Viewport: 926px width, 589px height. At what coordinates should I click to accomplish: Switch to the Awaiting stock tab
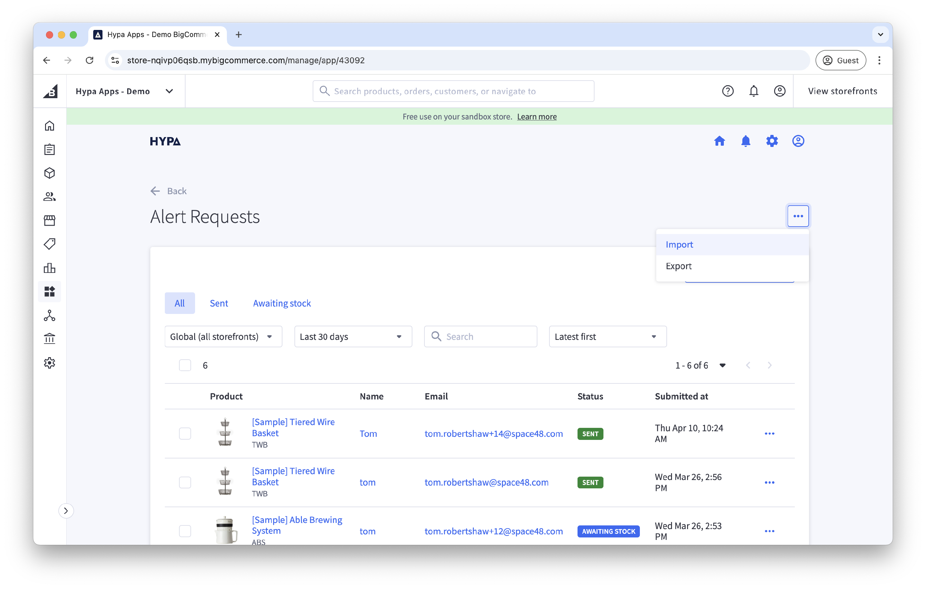(x=282, y=303)
